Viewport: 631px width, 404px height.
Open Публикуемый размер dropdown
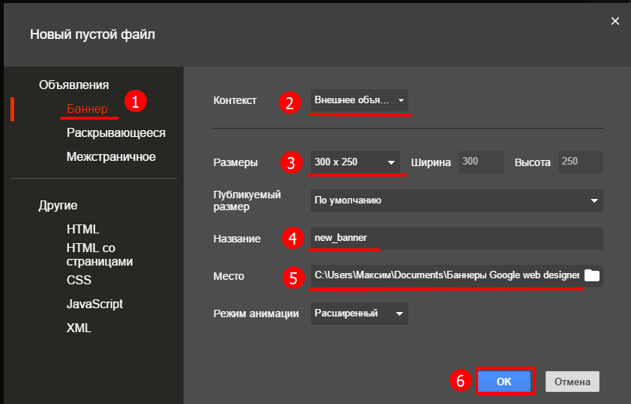tap(456, 201)
